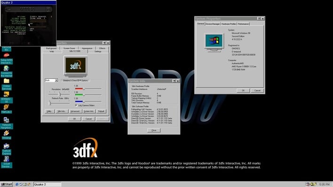Switch to the Background tab
Screen dimensions: 333x187
(x=51, y=48)
